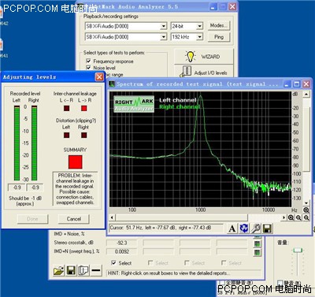
Task: Click the spectrum horizontal scrollbar right arrow
Action: [284, 217]
